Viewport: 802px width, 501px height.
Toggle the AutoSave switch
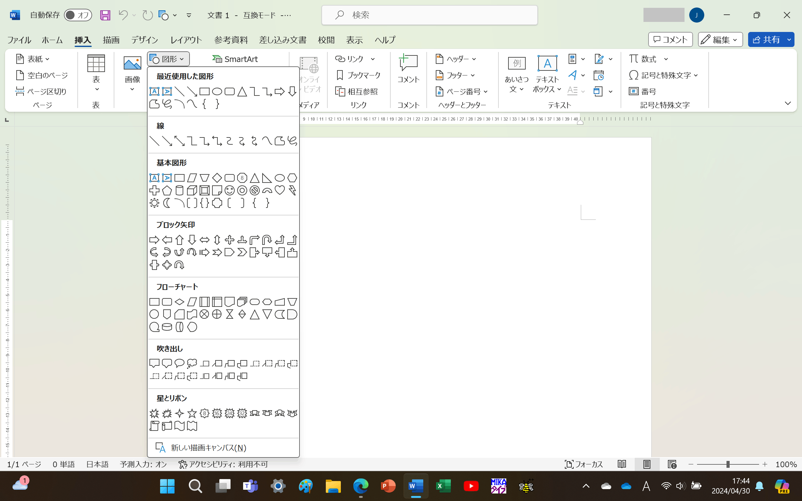tap(78, 15)
